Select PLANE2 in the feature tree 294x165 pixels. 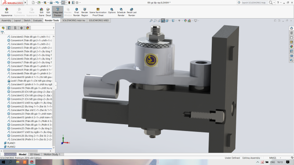pyautogui.click(x=10, y=147)
